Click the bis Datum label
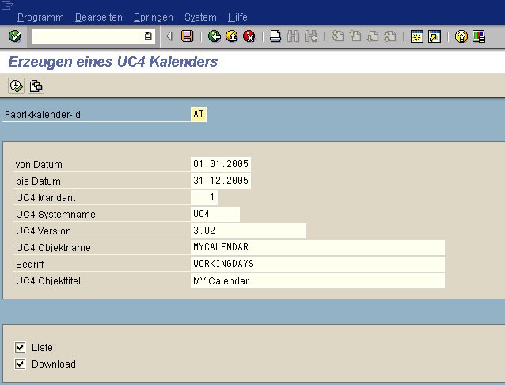This screenshot has width=505, height=385. [38, 181]
